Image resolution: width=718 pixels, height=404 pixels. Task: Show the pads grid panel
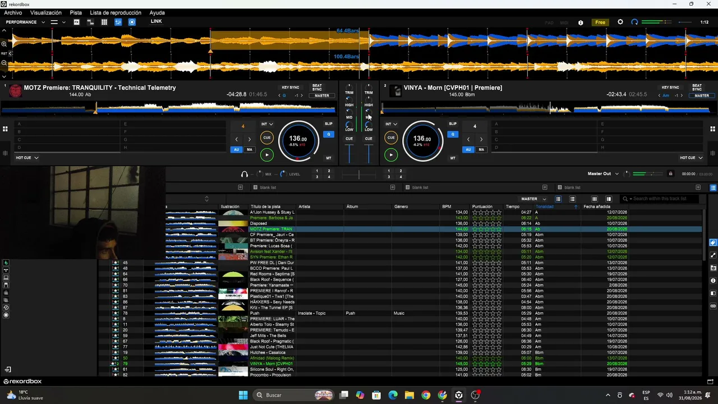[104, 22]
